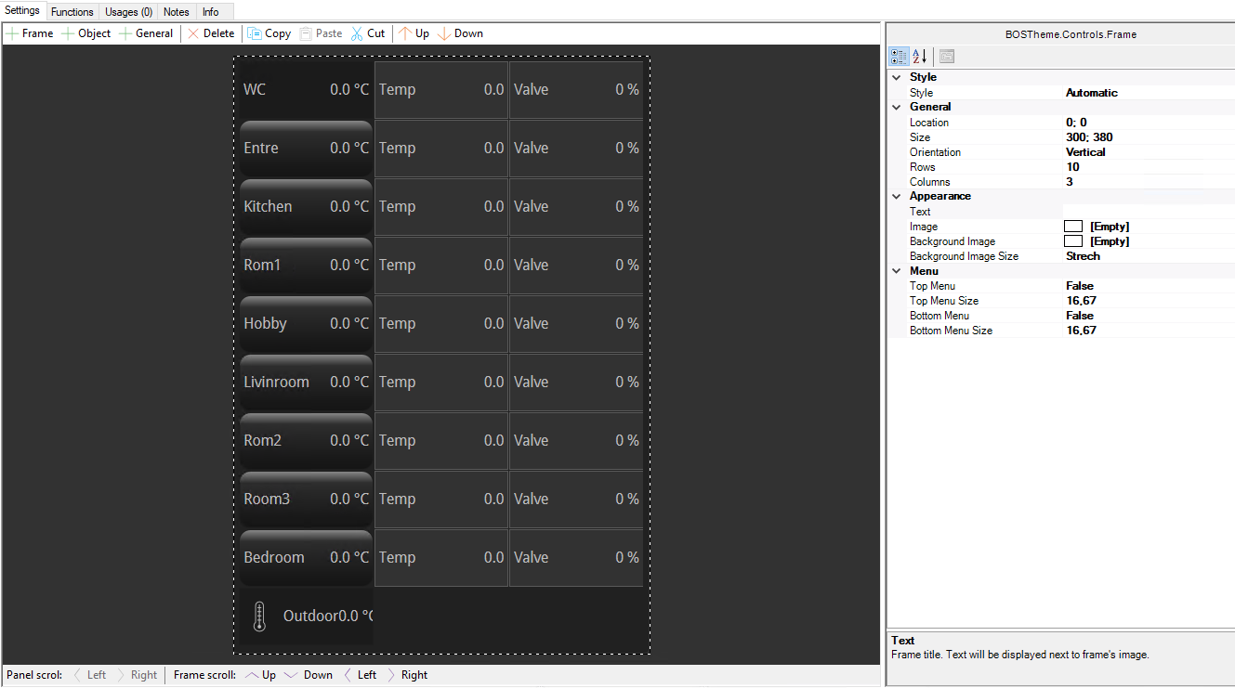
Task: Switch to the Notes tab
Action: pos(176,12)
